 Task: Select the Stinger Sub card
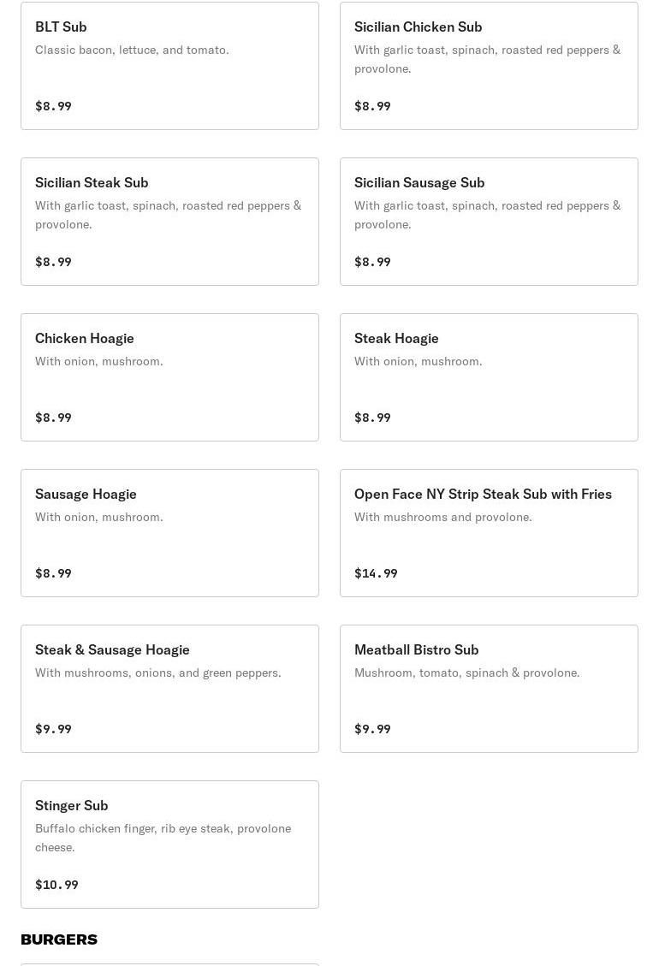click(169, 845)
